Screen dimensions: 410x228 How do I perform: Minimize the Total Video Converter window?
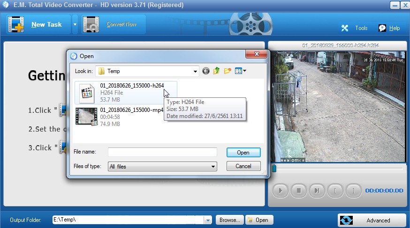click(395, 5)
